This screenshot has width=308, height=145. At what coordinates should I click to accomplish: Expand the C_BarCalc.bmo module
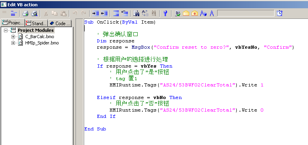click(x=13, y=37)
